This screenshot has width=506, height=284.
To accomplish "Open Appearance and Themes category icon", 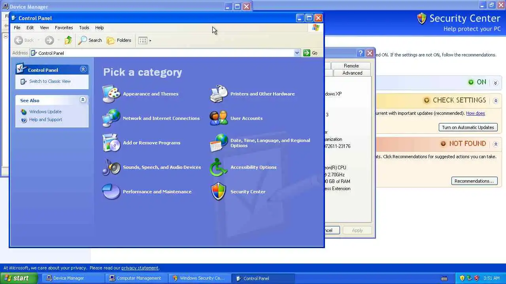I will tap(111, 94).
